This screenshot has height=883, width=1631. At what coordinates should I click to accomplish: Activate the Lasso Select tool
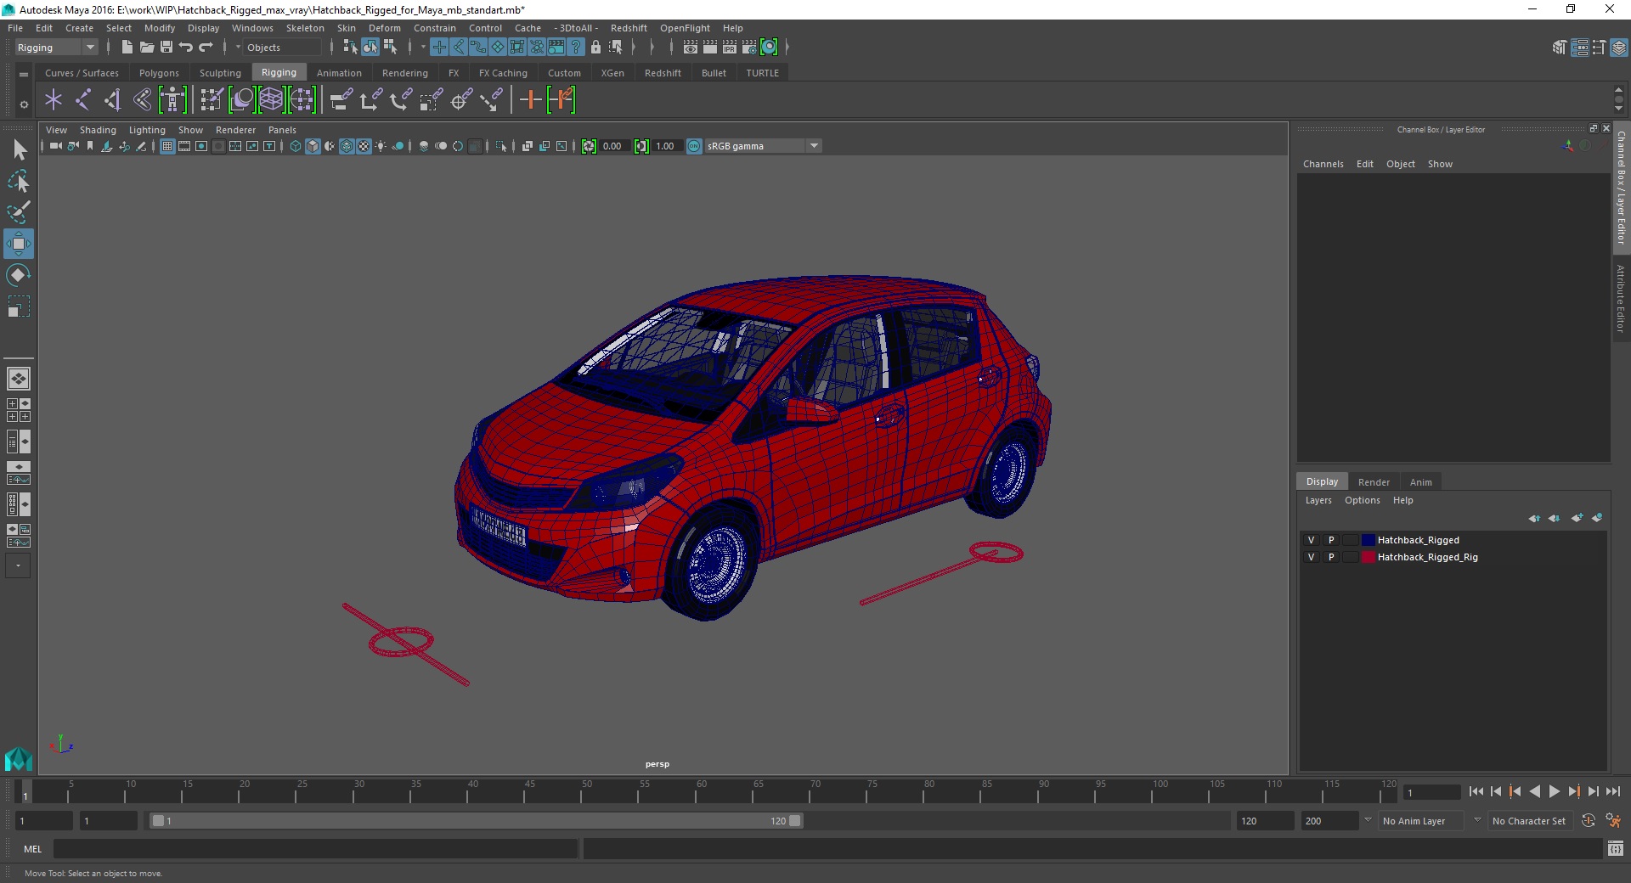19,182
